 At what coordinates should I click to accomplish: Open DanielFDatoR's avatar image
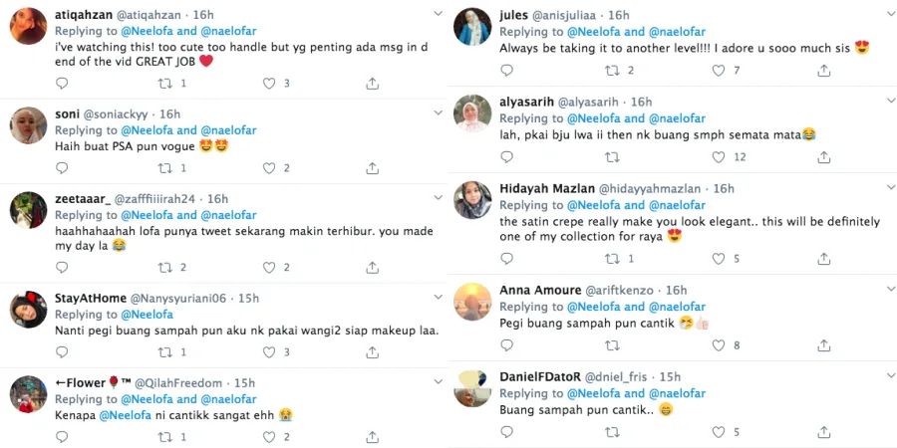pyautogui.click(x=472, y=387)
